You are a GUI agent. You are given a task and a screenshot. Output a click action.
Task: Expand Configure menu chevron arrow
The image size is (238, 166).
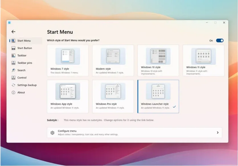point(218,133)
